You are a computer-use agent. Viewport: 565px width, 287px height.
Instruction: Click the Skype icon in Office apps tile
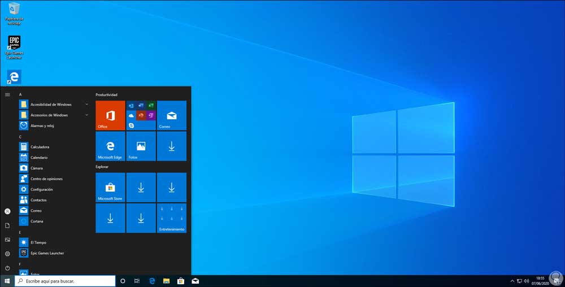pos(131,125)
